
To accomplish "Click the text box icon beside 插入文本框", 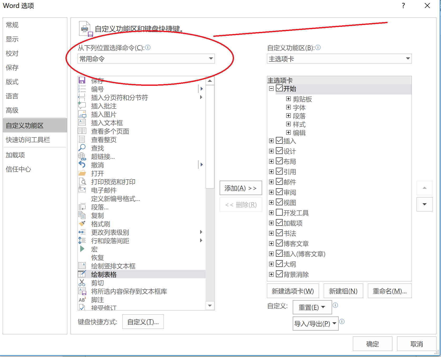I will pyautogui.click(x=82, y=122).
